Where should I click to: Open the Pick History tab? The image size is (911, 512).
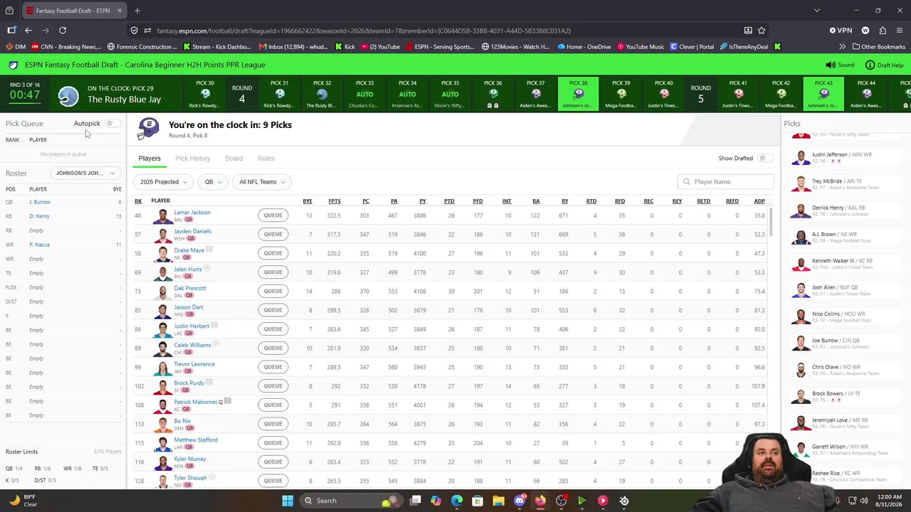click(x=193, y=159)
